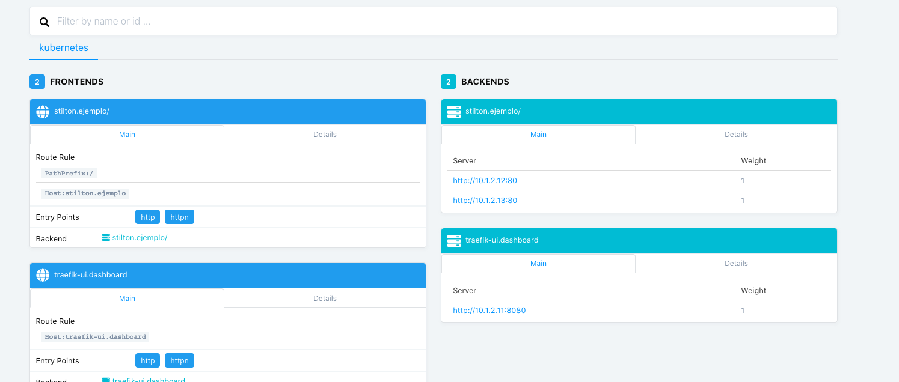Focus the Filter by name or id field
Viewport: 899px width, 382px height.
tap(433, 21)
